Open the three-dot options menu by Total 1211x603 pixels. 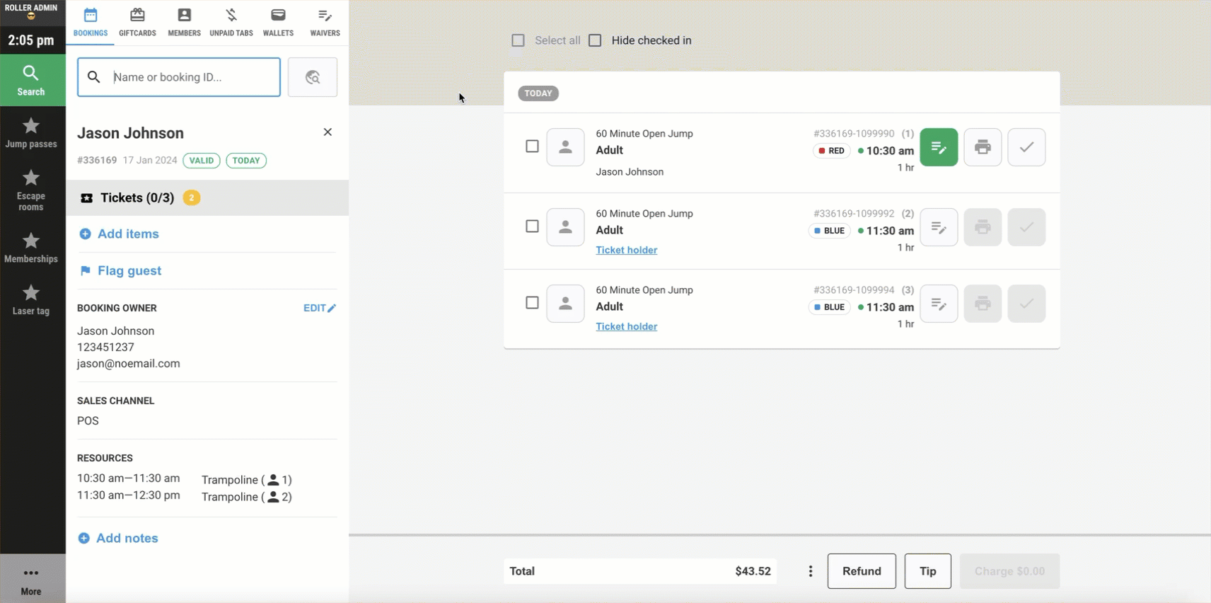coord(811,571)
